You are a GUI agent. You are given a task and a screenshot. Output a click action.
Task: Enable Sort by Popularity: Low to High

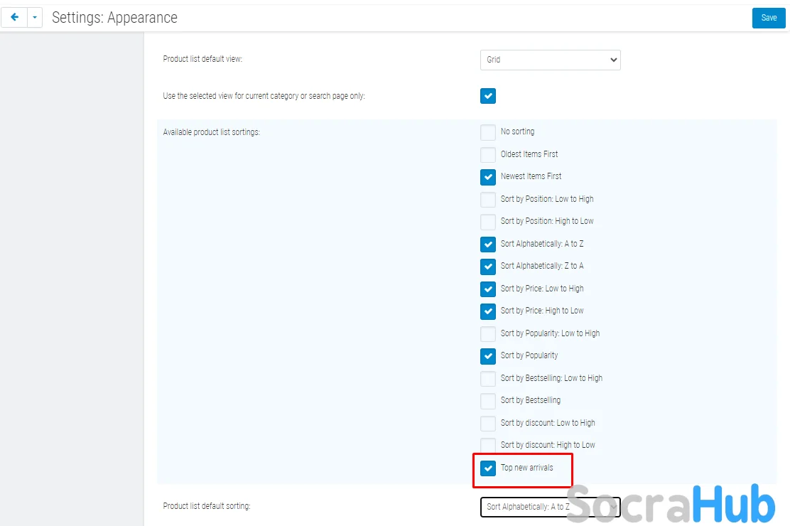pos(488,333)
